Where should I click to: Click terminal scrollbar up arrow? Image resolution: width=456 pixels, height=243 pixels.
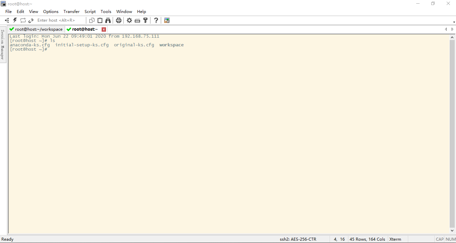[452, 37]
